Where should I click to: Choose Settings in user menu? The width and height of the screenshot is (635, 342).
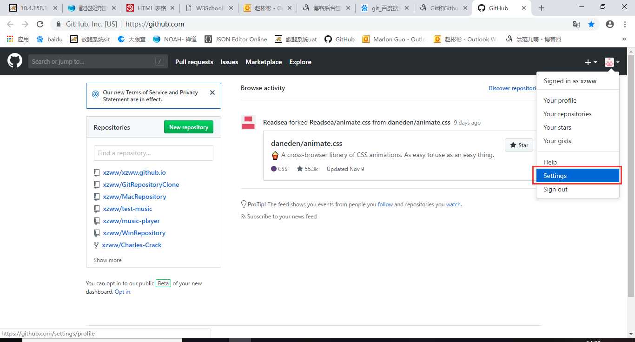coord(578,176)
